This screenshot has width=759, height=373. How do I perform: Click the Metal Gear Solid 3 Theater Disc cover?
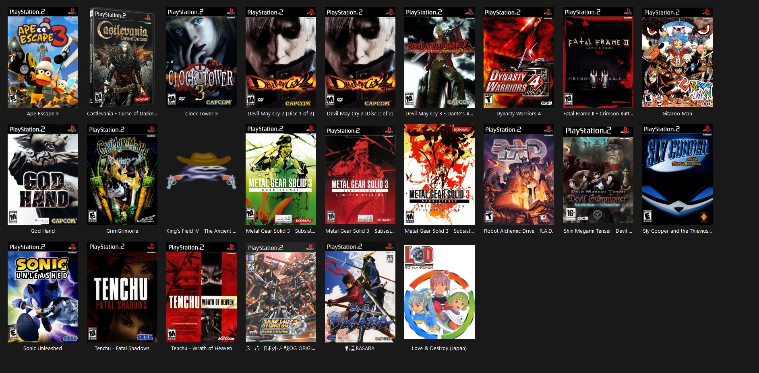tap(439, 175)
